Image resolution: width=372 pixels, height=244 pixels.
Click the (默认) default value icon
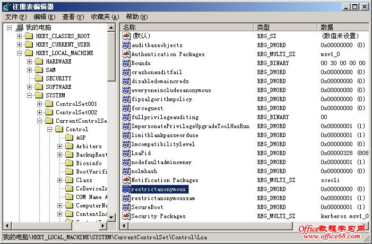click(126, 36)
